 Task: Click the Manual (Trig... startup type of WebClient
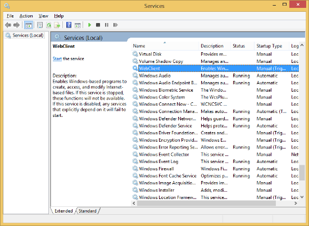tap(271, 69)
